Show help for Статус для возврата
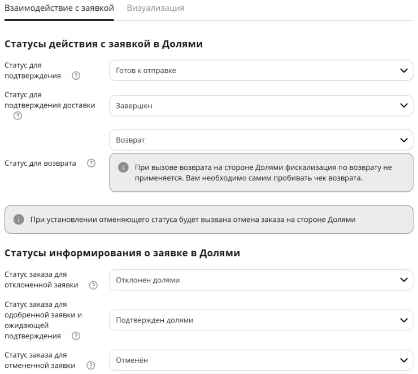Viewport: 418px width, 374px height. [91, 163]
